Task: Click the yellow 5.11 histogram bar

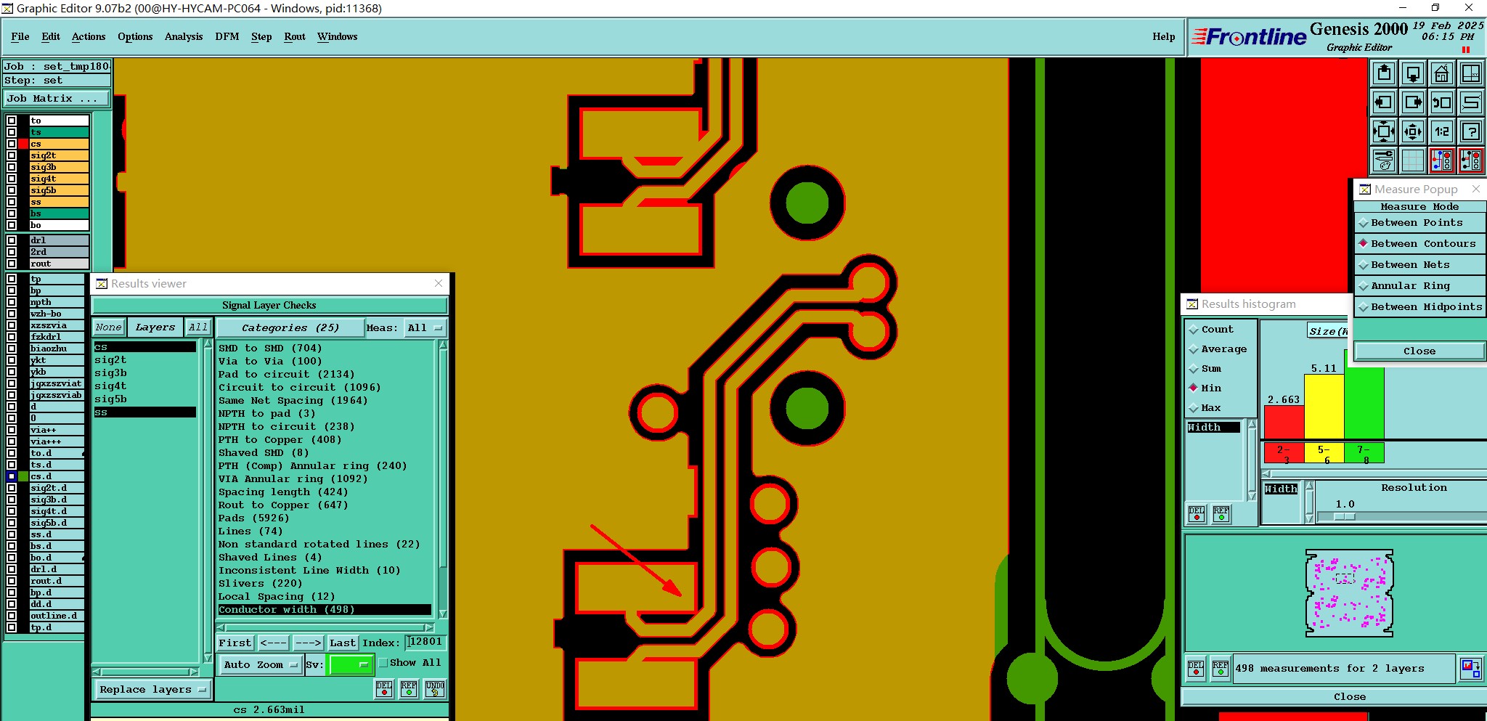Action: click(x=1324, y=407)
